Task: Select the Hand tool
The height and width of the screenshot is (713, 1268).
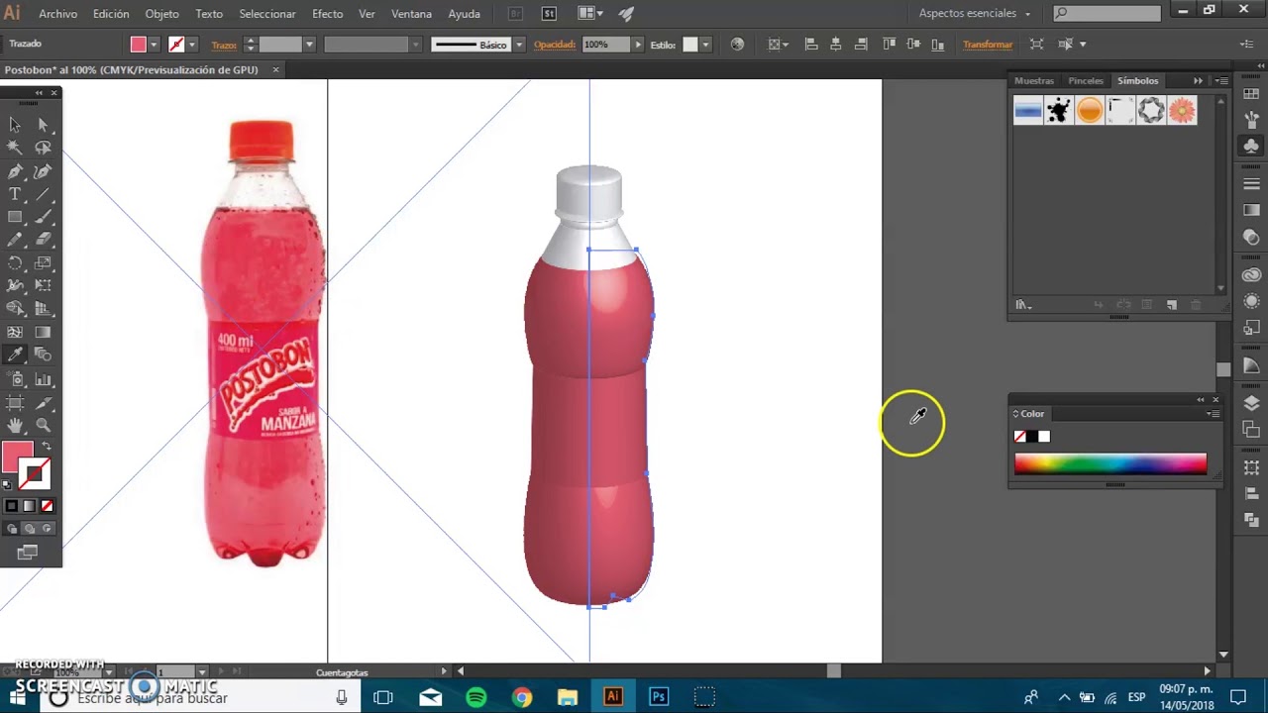Action: [15, 426]
